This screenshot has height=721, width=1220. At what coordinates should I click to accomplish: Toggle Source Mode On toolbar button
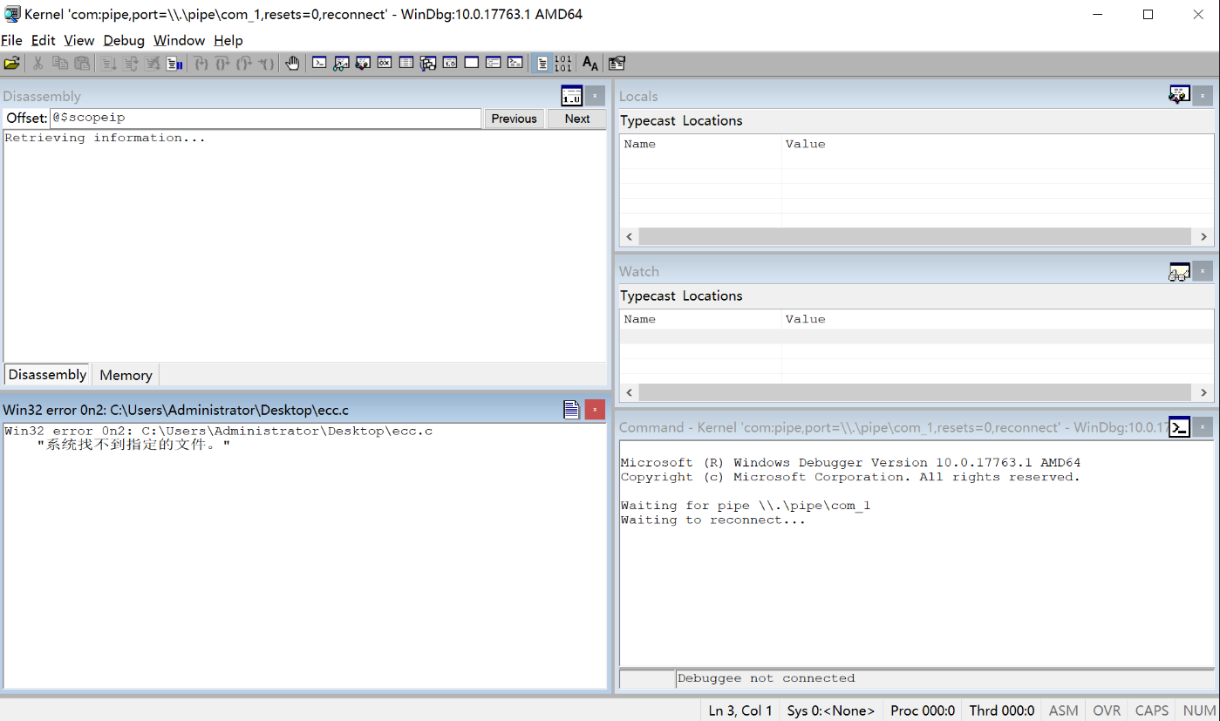tap(542, 63)
